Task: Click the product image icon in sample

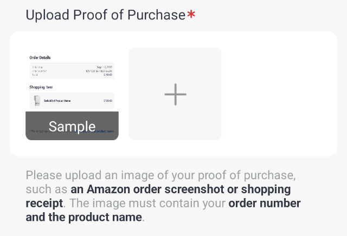Action: click(37, 101)
